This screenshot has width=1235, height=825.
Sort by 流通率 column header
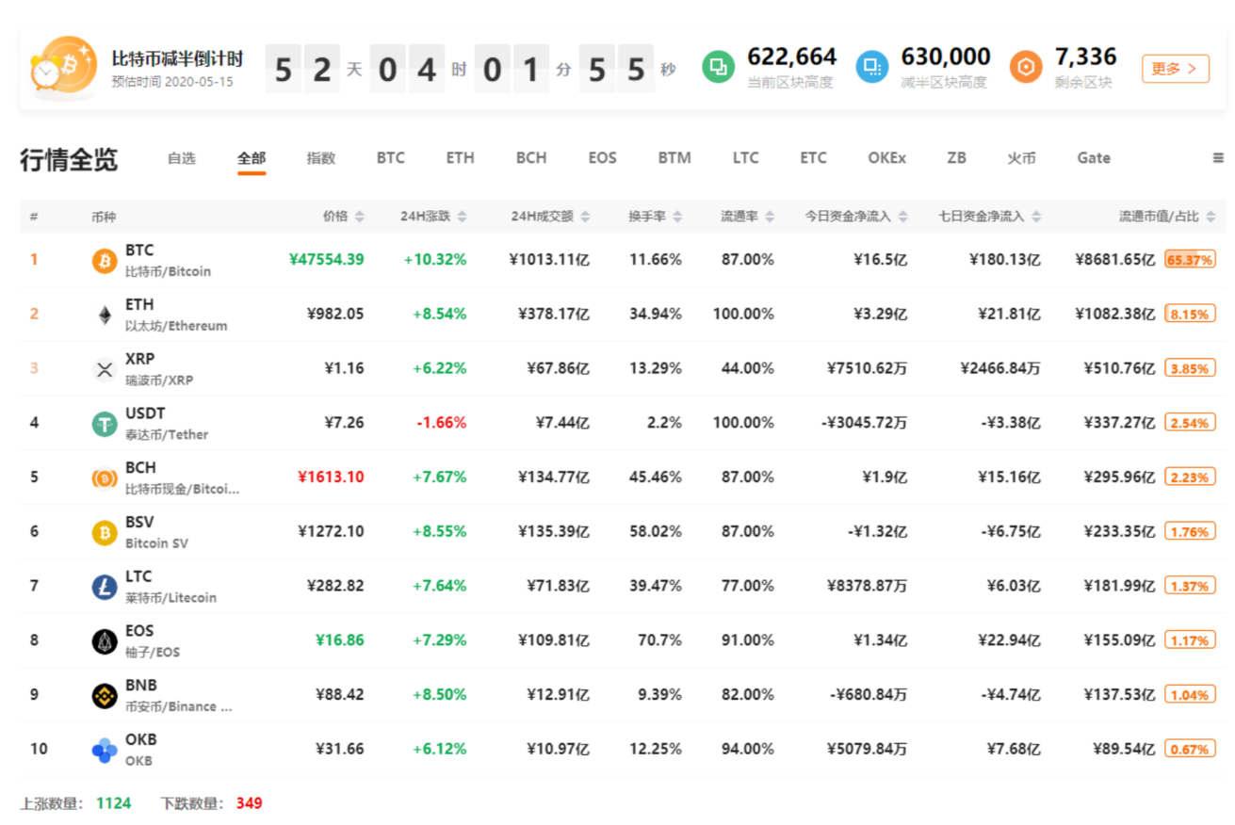pyautogui.click(x=748, y=217)
